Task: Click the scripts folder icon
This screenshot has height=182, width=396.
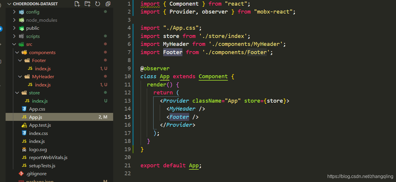Action: 22,36
